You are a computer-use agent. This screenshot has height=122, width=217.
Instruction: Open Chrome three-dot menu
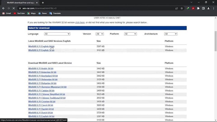[x=214, y=8]
